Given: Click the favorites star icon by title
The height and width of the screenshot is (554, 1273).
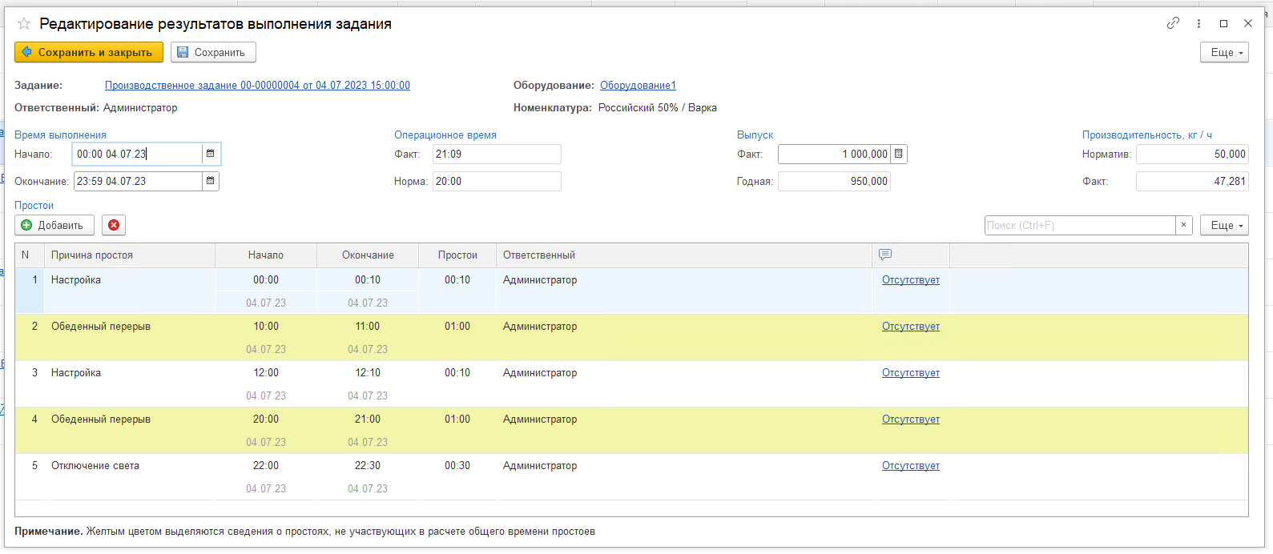Looking at the screenshot, I should (x=24, y=24).
